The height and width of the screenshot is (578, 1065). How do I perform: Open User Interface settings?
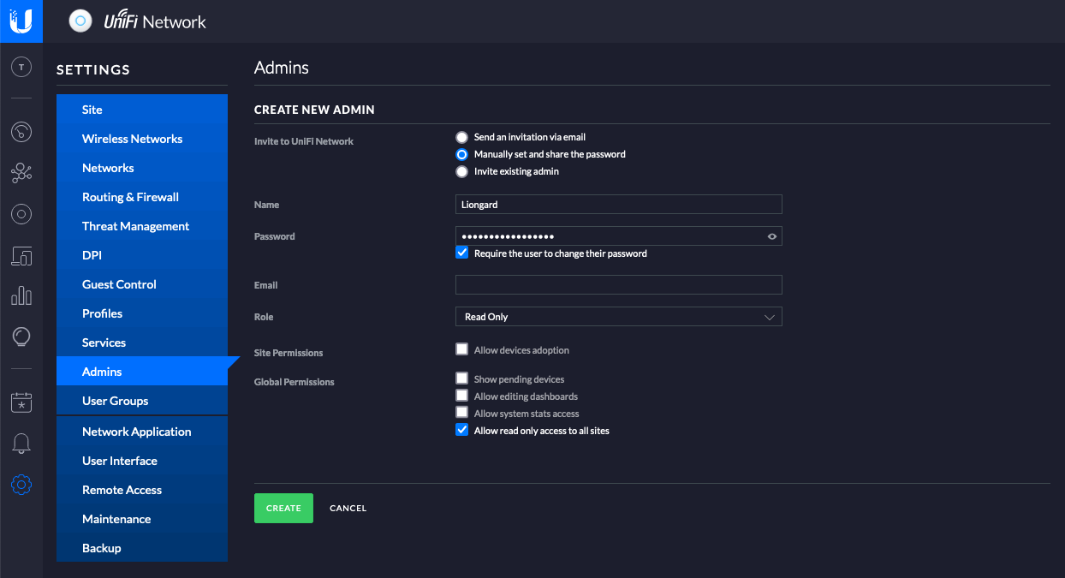coord(142,461)
